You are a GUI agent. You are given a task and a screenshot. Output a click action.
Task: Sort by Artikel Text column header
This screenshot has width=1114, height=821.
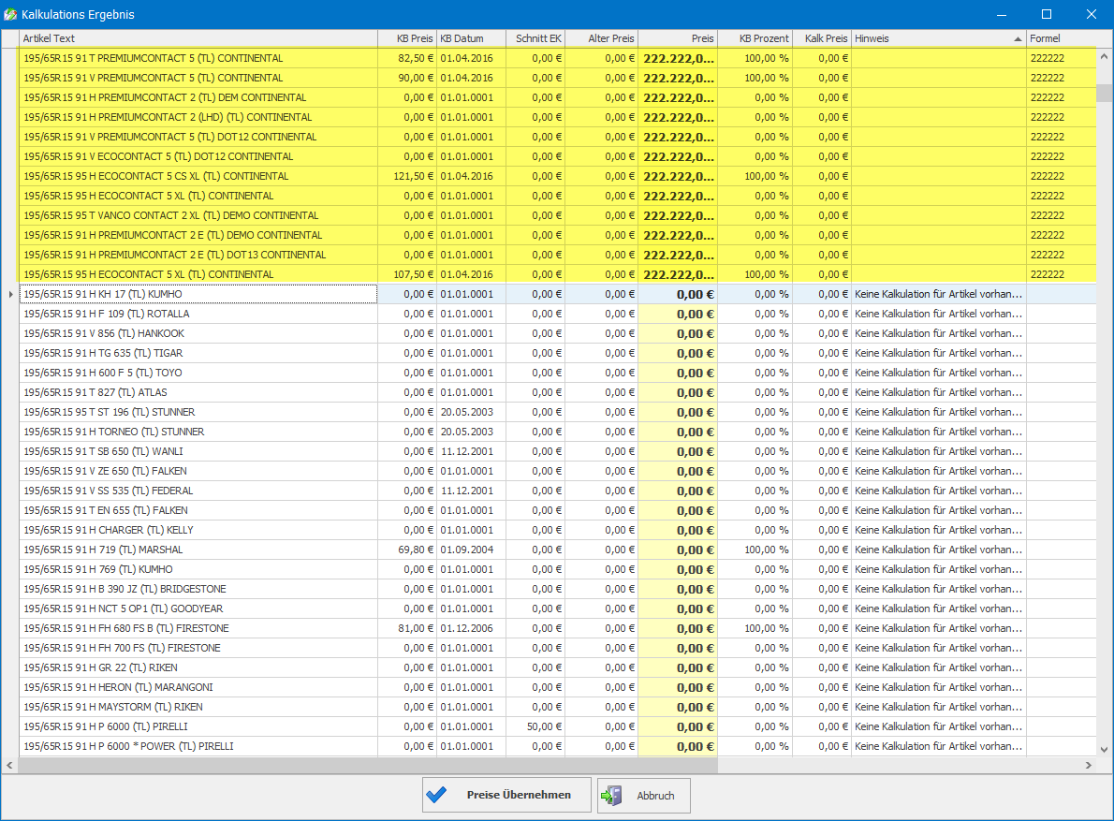(x=198, y=38)
